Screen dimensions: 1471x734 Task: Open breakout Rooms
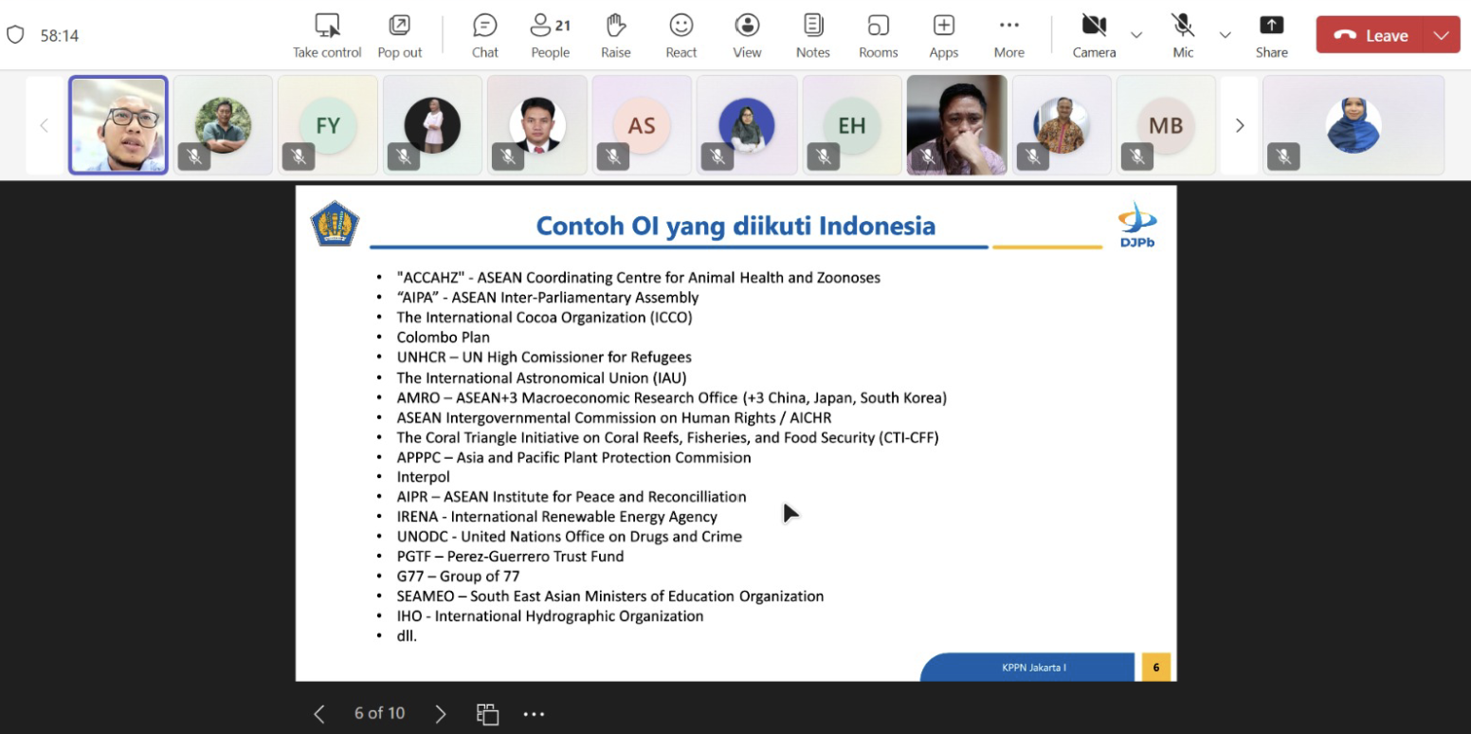point(878,35)
